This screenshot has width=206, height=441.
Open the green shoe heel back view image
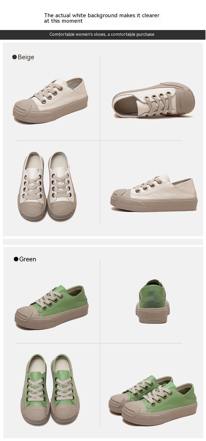153,302
